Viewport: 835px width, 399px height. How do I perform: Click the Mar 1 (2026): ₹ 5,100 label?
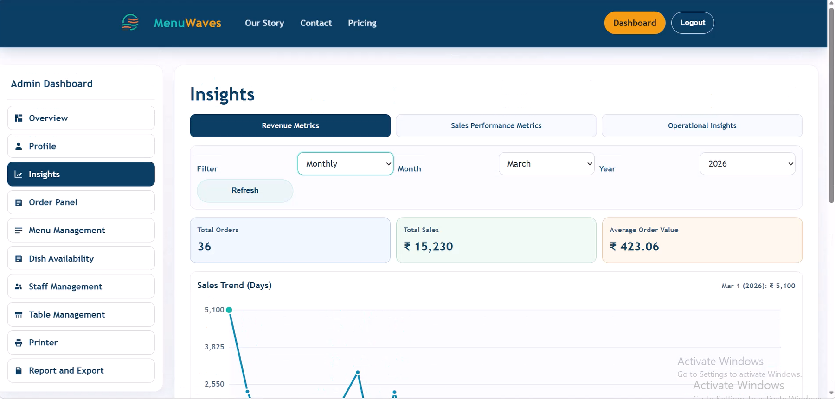[758, 286]
